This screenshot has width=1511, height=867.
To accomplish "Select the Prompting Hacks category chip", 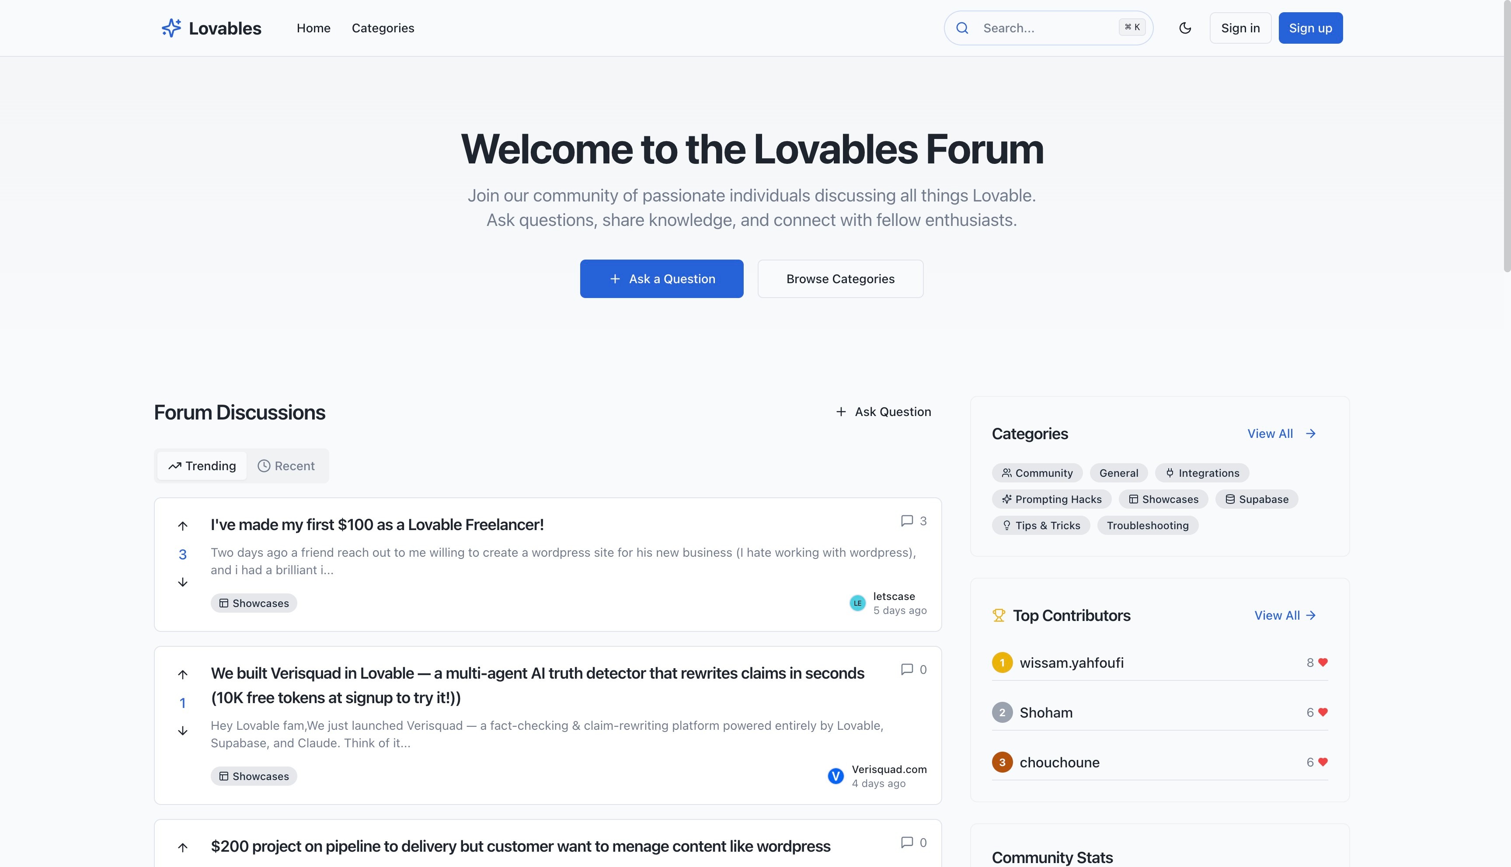I will 1051,499.
